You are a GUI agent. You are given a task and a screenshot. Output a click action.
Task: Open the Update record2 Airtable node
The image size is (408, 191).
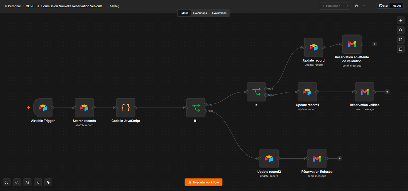click(269, 159)
